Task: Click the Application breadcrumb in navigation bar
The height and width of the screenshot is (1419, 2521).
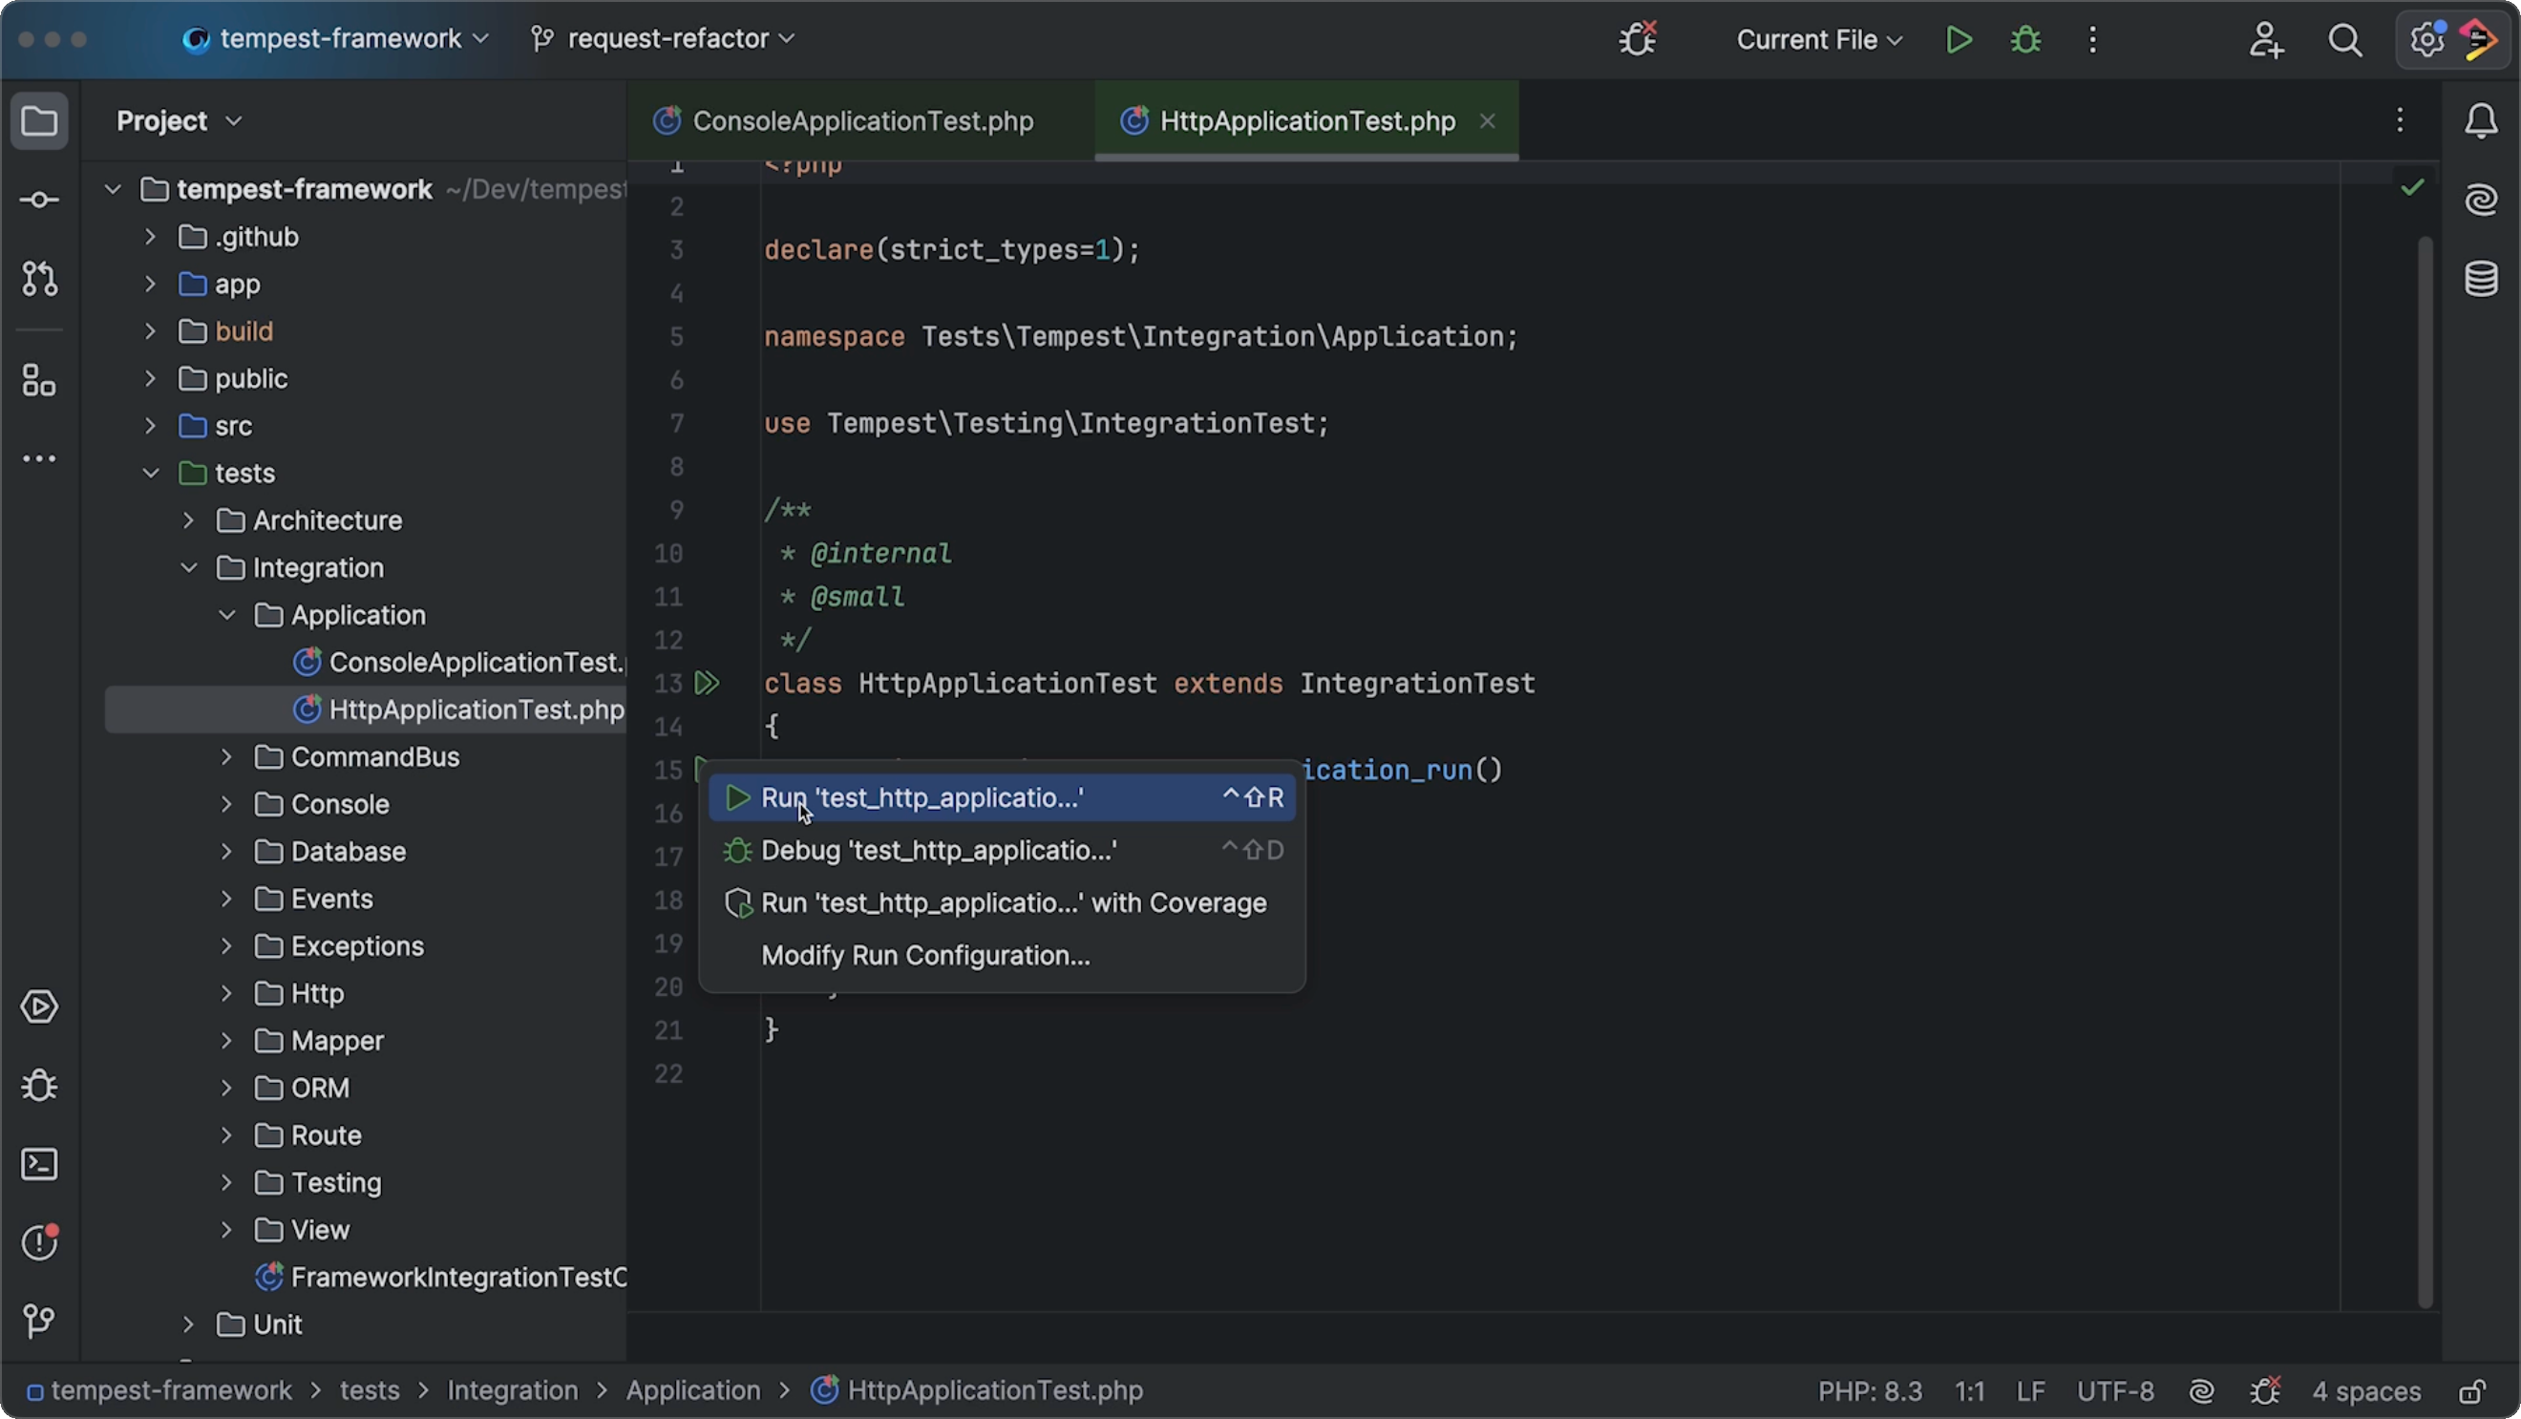Action: (x=693, y=1390)
